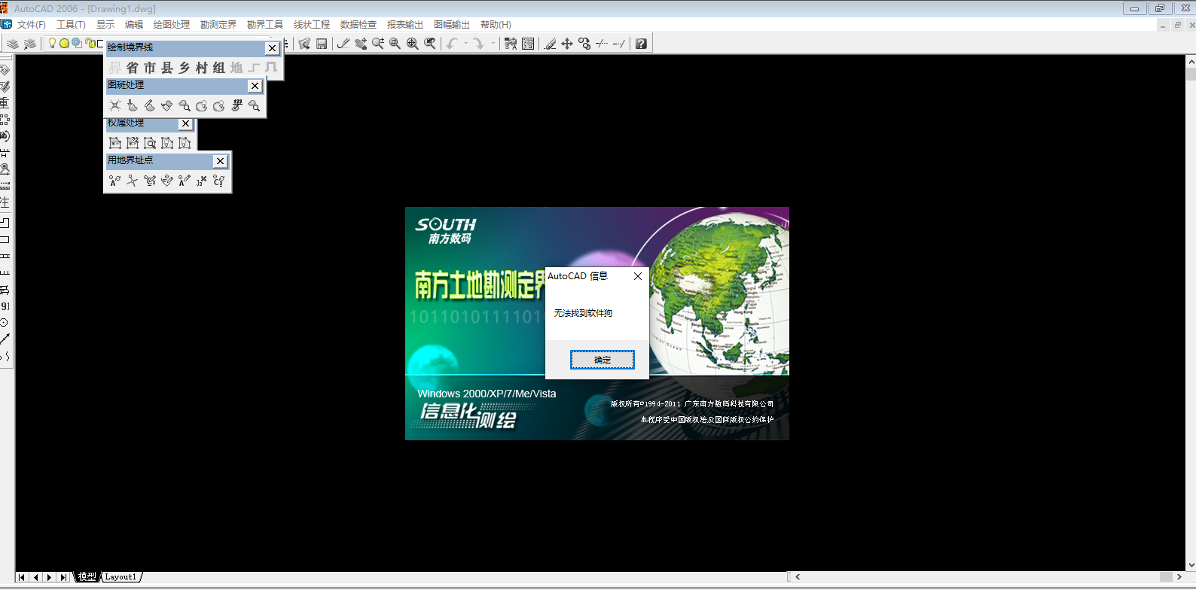Close the 图斑处理 toolbar
This screenshot has width=1196, height=590.
pyautogui.click(x=255, y=86)
